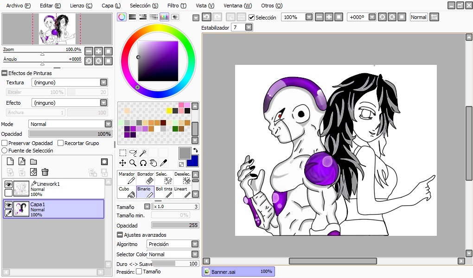Rotate canvas counterclockwise in the navigator

(x=89, y=61)
